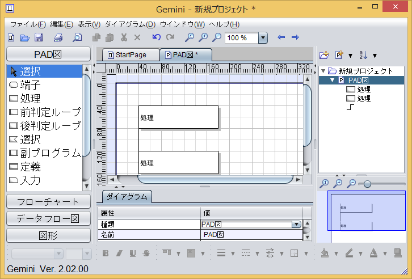
Task: Click the Cut scissors icon
Action: pyautogui.click(x=124, y=37)
